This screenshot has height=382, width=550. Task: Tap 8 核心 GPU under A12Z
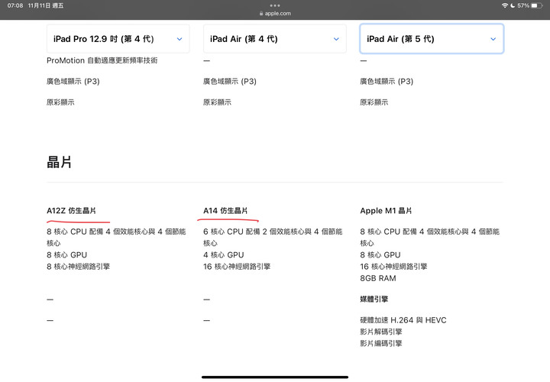pyautogui.click(x=66, y=255)
